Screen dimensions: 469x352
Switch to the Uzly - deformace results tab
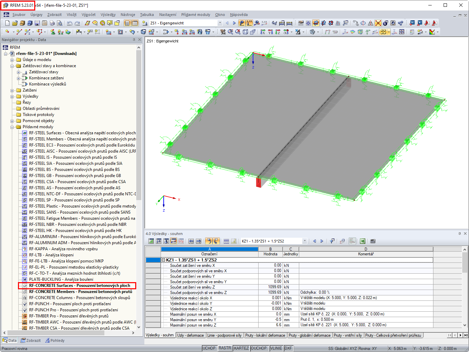[191, 335]
